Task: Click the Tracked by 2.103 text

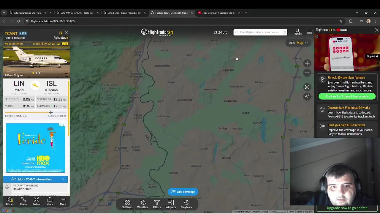Action: click(x=44, y=44)
